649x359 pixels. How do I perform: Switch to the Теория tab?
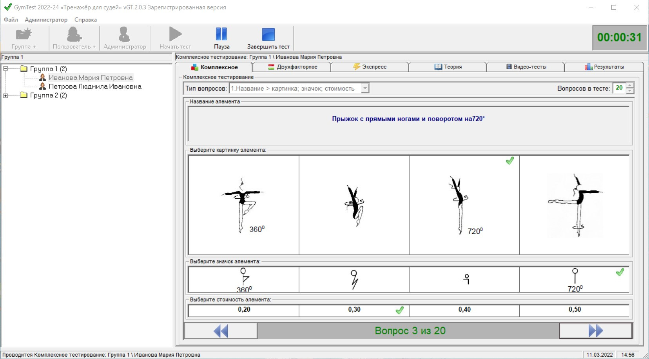pyautogui.click(x=448, y=67)
